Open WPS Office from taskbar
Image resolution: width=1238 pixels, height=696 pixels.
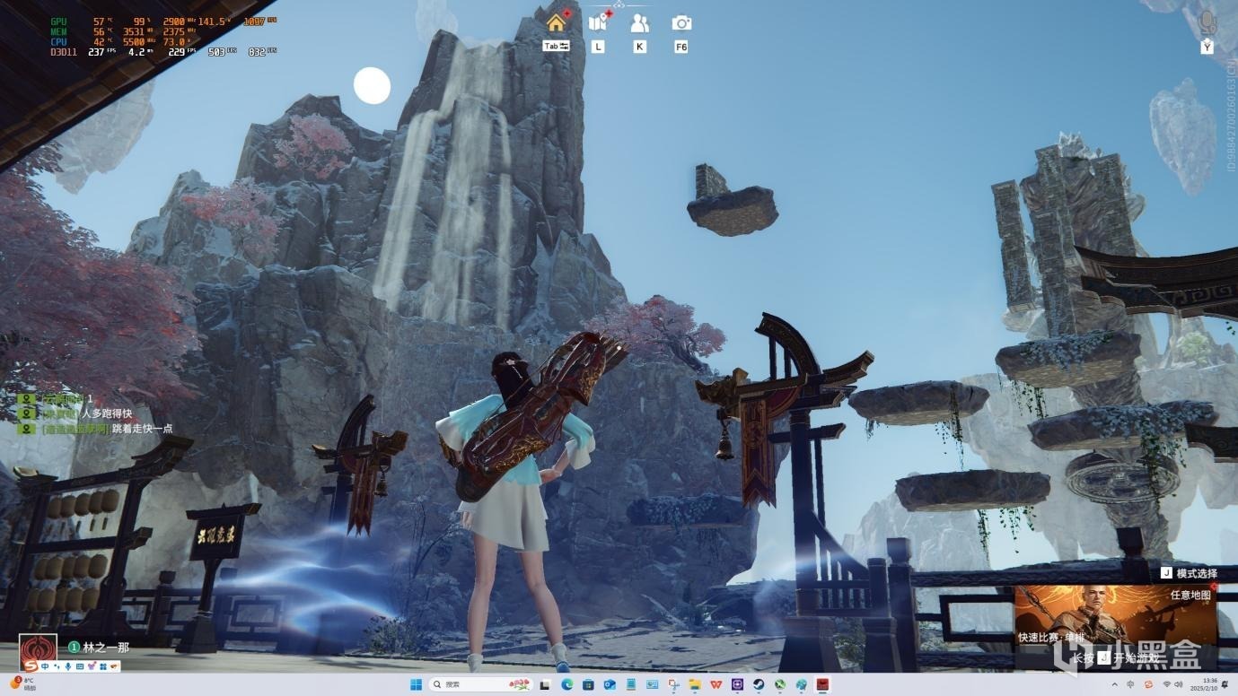[716, 684]
